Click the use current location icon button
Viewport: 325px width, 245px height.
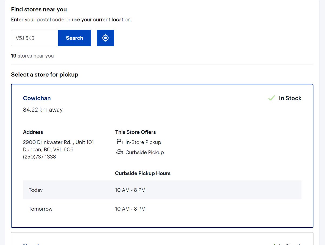(106, 38)
